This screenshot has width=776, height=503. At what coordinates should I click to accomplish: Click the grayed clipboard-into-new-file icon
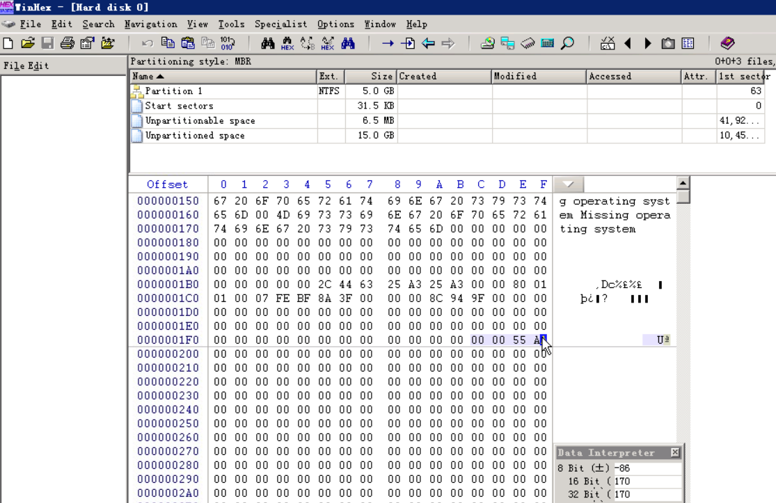[208, 44]
